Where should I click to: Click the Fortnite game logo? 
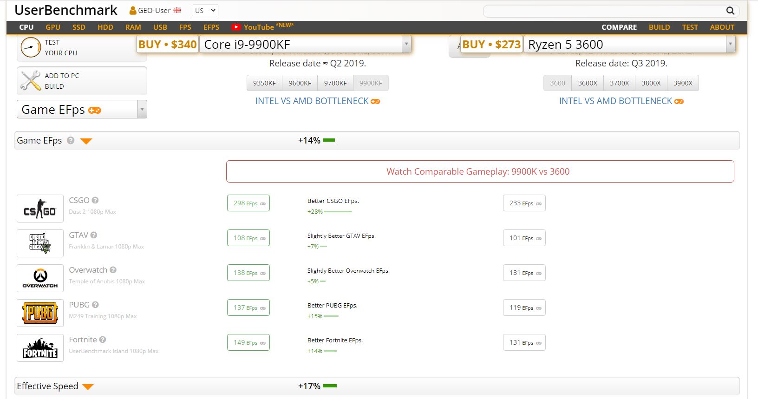(x=40, y=348)
